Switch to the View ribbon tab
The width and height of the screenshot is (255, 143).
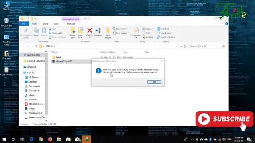(x=56, y=24)
